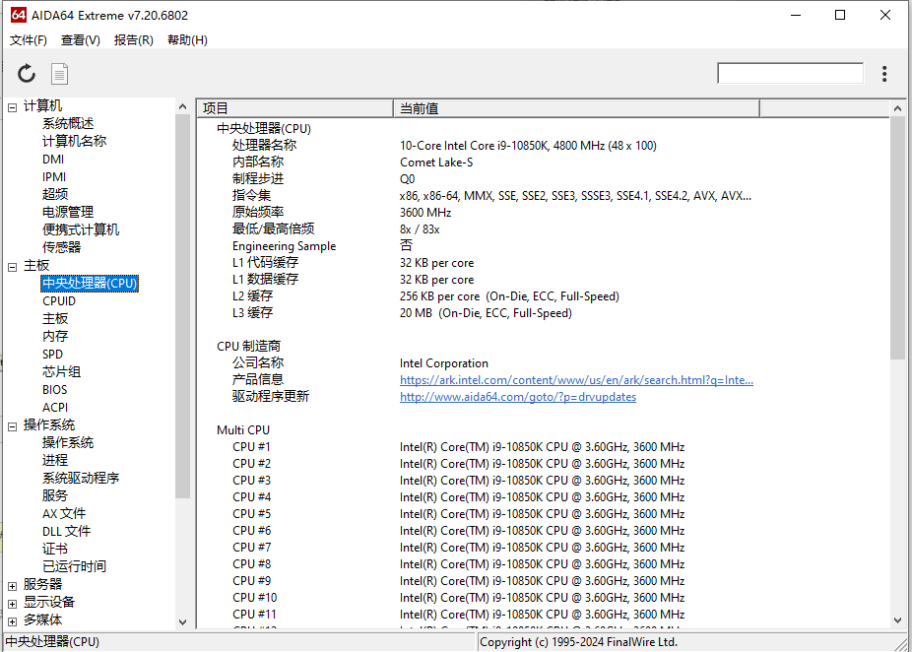Screen dimensions: 912x652
Task: Open the 服务 tree item
Action: tap(55, 495)
